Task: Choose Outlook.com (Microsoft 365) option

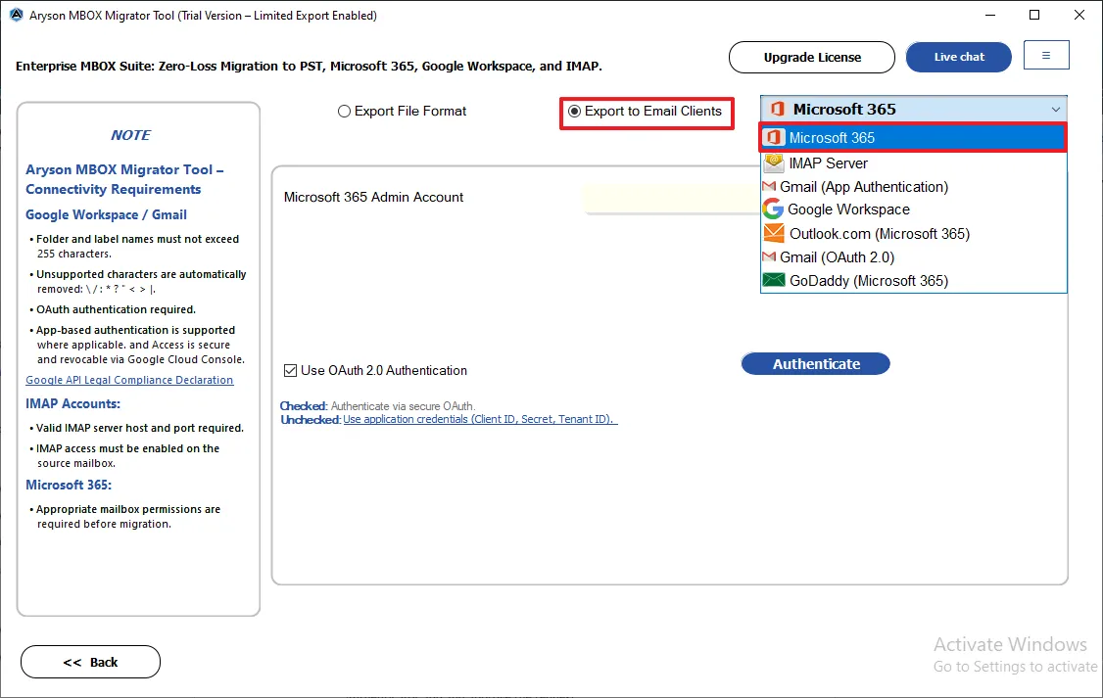Action: (x=913, y=233)
